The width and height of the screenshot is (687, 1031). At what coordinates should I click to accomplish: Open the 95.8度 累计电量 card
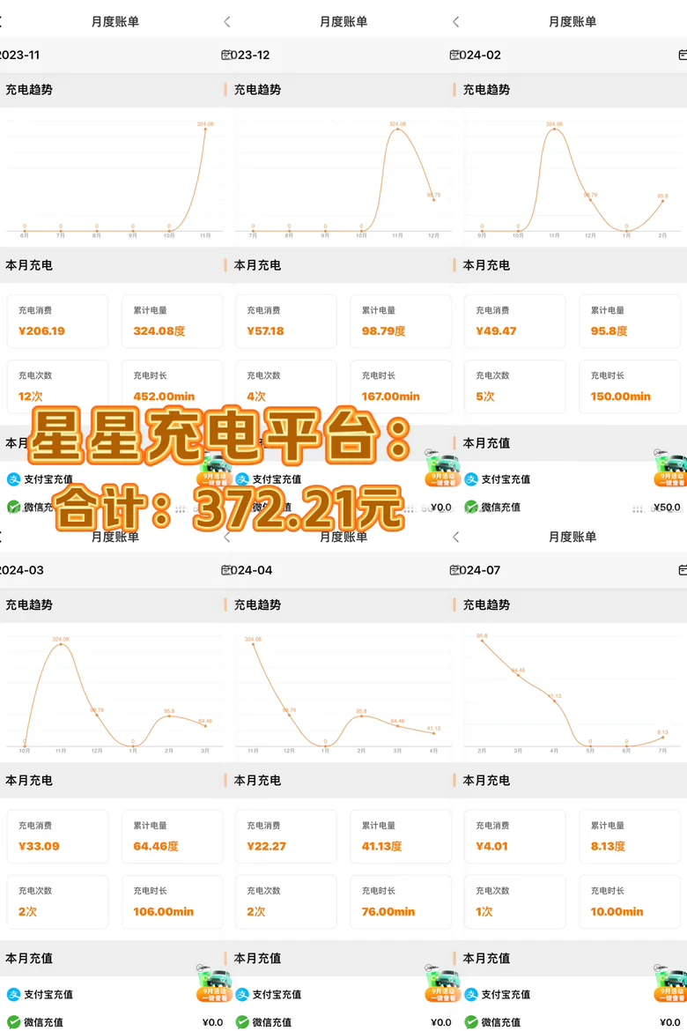[630, 322]
